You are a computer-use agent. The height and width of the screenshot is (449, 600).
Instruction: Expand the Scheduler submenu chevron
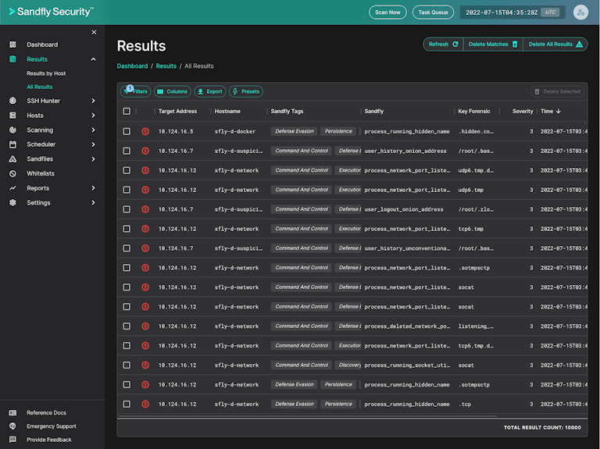(94, 144)
